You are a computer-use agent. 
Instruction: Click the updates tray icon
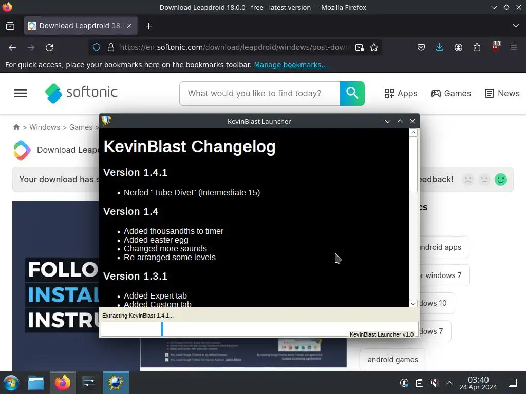click(x=404, y=383)
